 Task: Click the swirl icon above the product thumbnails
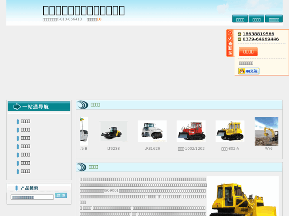[x=82, y=105]
